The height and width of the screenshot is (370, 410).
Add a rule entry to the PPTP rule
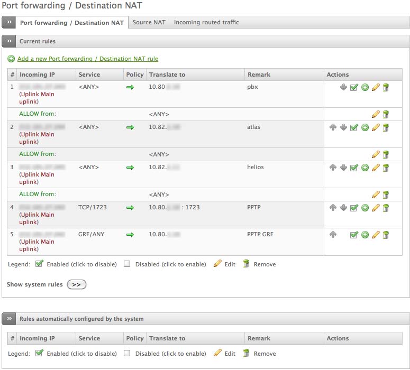[x=365, y=208]
